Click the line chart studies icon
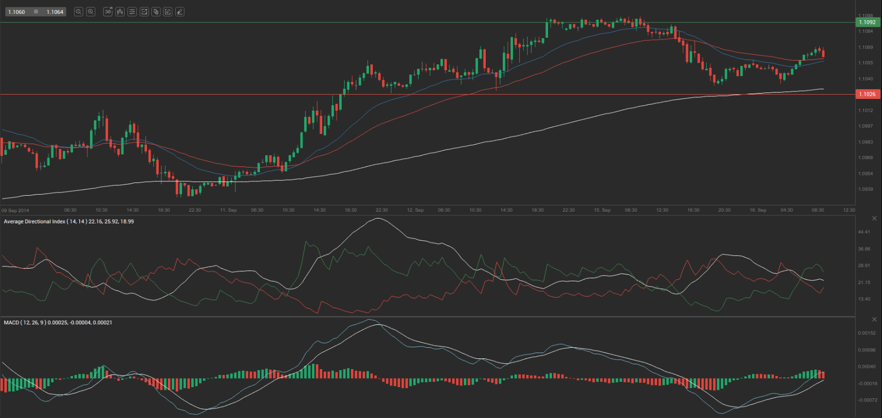The image size is (882, 418). 144,12
